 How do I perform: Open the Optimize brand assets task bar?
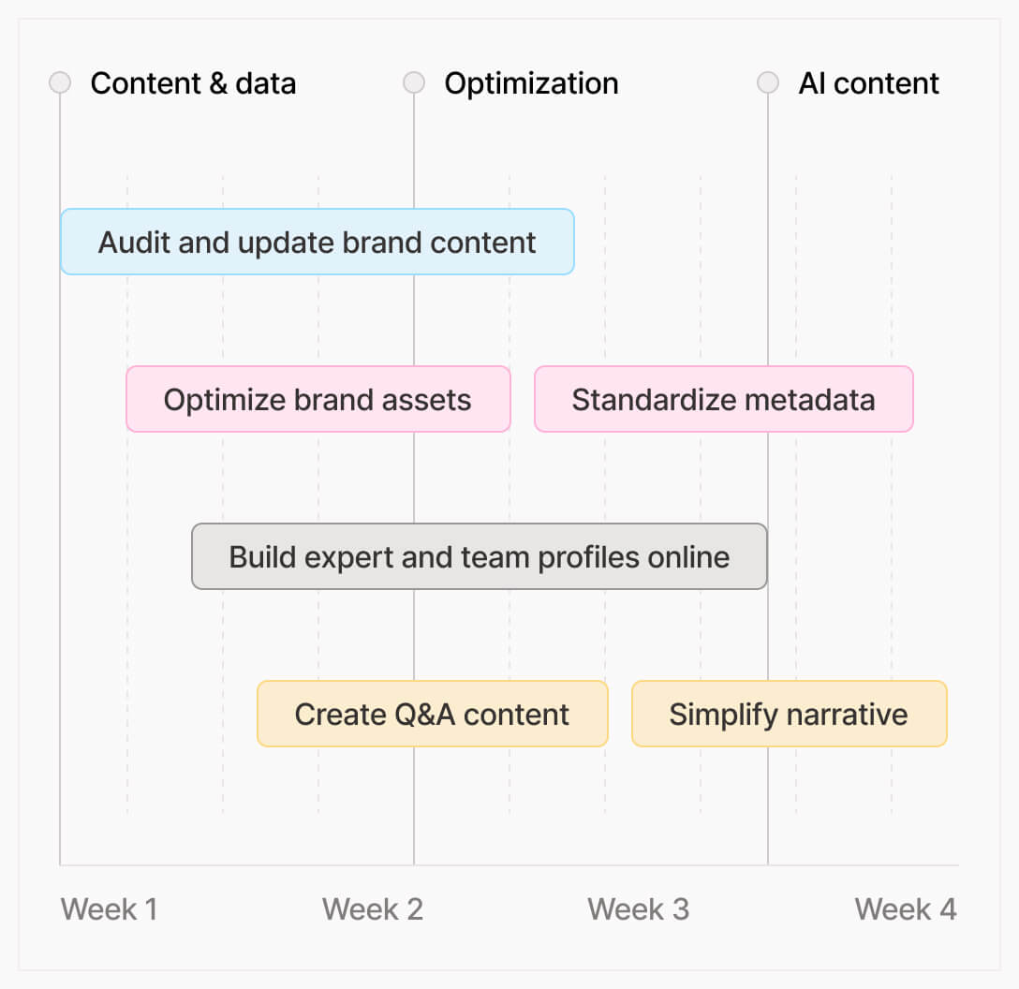coord(318,400)
